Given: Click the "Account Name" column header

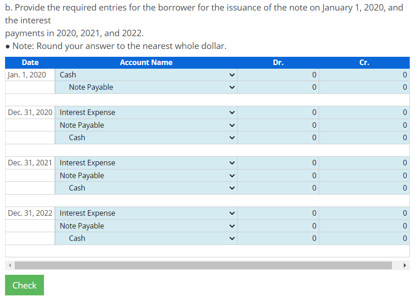Looking at the screenshot, I should 146,62.
